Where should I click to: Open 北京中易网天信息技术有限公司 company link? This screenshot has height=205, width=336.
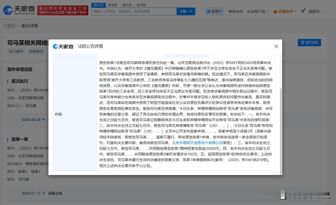tap(197, 143)
